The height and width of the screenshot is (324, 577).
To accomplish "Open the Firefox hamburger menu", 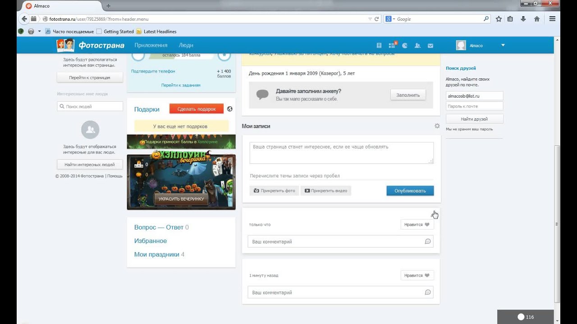I will coord(552,19).
